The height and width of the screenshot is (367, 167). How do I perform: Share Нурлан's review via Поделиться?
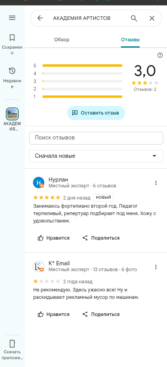pos(101,238)
